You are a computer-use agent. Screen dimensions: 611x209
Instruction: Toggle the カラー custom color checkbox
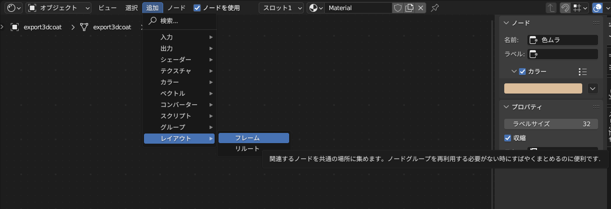(x=522, y=72)
